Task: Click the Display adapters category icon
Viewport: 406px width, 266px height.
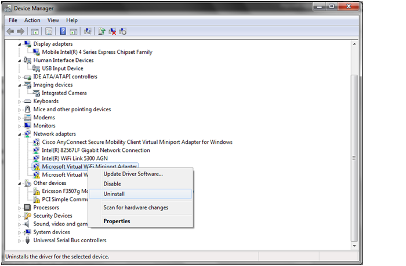Action: point(27,43)
